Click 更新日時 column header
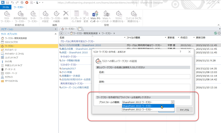This screenshot has height=133, width=221. tap(201, 38)
